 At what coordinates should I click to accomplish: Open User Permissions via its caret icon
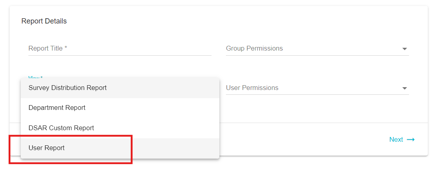pyautogui.click(x=404, y=88)
